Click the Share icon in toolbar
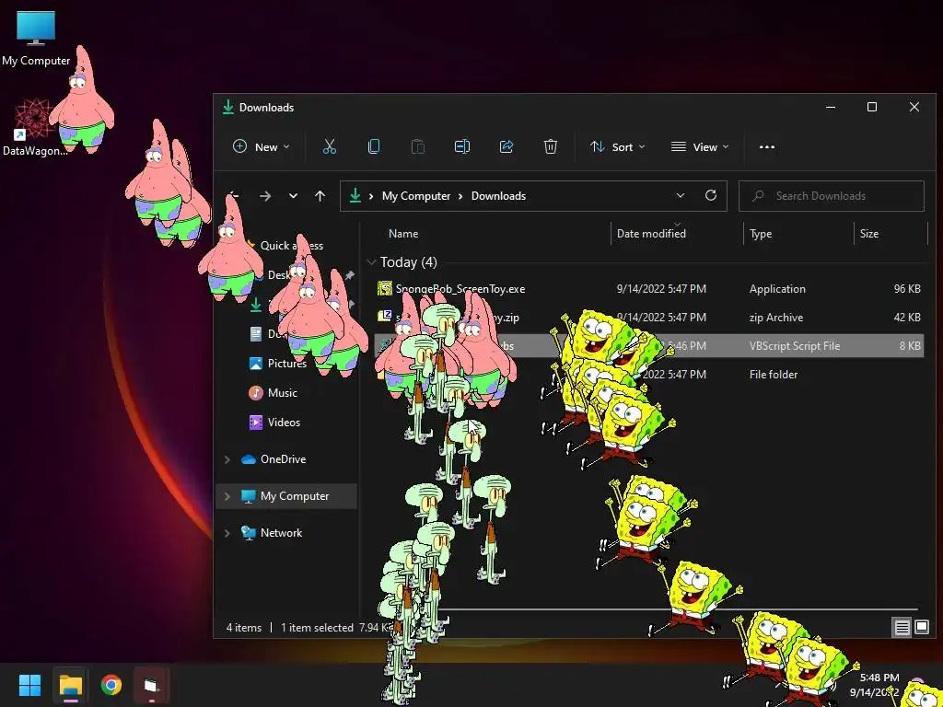Image resolution: width=943 pixels, height=707 pixels. point(506,146)
